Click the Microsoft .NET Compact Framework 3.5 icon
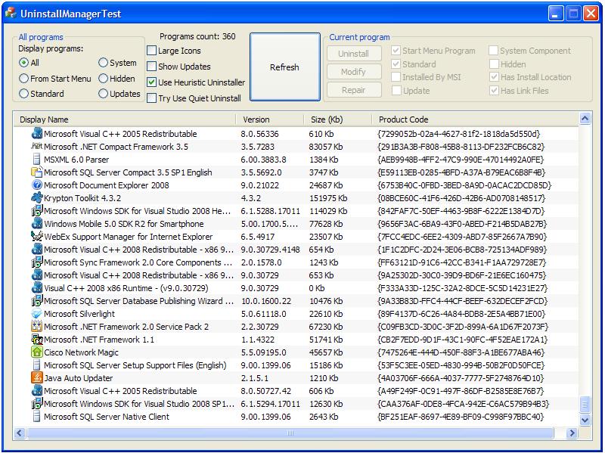 tap(36, 147)
